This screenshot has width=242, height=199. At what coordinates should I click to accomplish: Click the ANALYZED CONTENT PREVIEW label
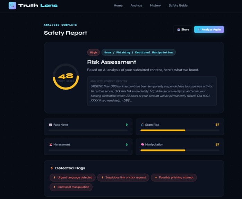(109, 81)
